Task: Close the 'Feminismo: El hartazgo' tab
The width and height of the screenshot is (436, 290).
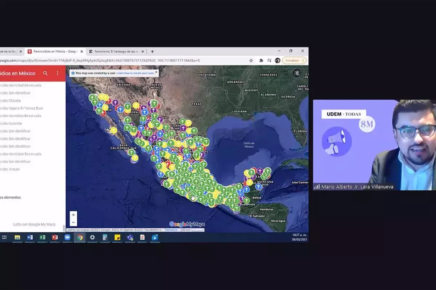Action: [x=143, y=51]
